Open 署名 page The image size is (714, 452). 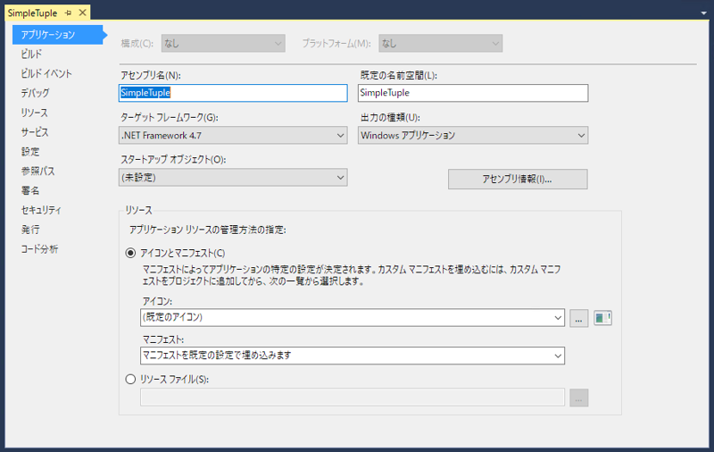(x=30, y=190)
